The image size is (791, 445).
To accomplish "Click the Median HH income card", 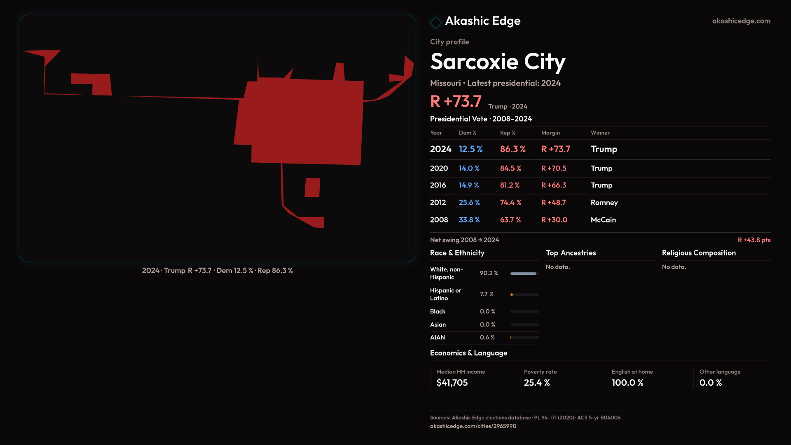I will (460, 378).
